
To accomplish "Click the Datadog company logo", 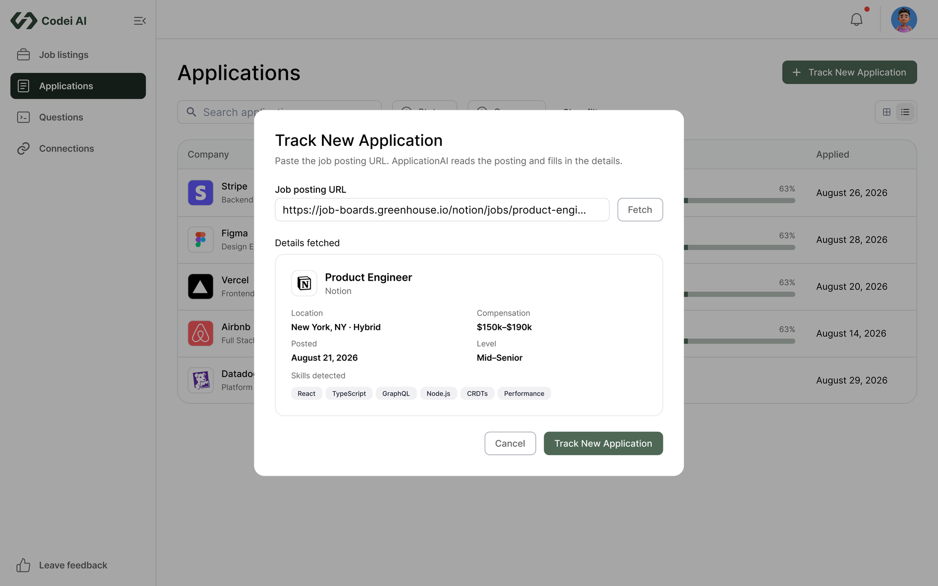I will (x=201, y=380).
